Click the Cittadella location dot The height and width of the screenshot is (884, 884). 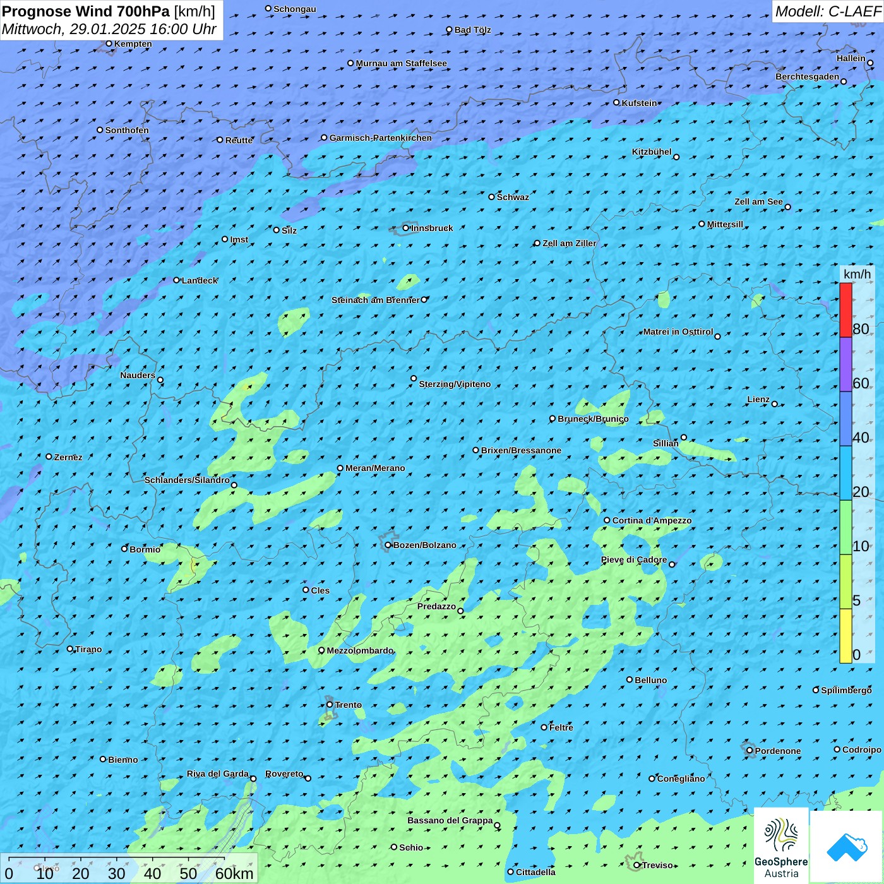pos(511,871)
